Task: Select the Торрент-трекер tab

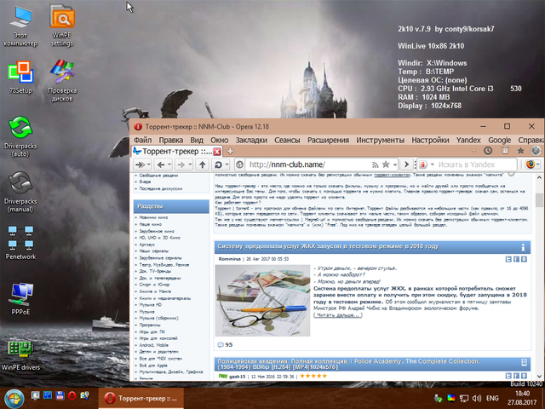Action: (x=176, y=152)
